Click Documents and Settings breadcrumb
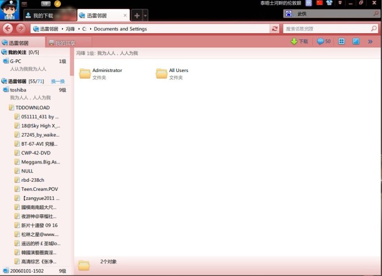The image size is (382, 276). (120, 29)
